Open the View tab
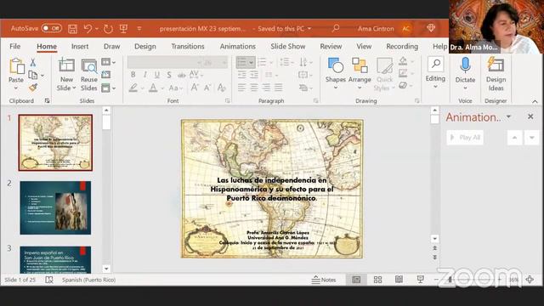 364,46
